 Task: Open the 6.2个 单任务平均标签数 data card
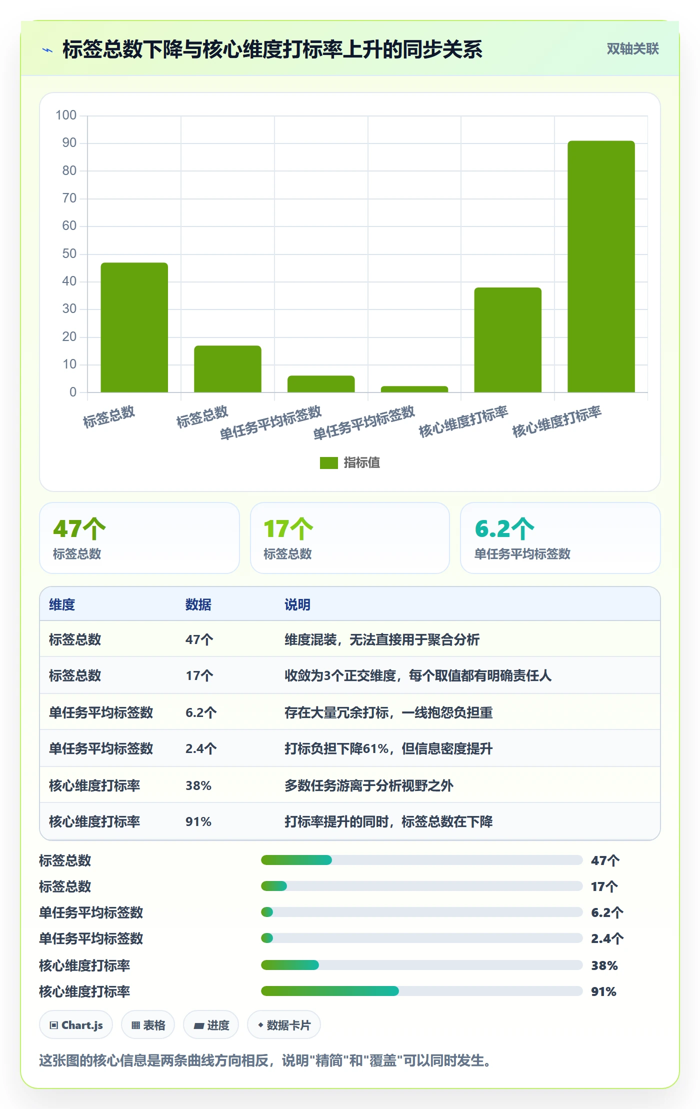pyautogui.click(x=560, y=538)
